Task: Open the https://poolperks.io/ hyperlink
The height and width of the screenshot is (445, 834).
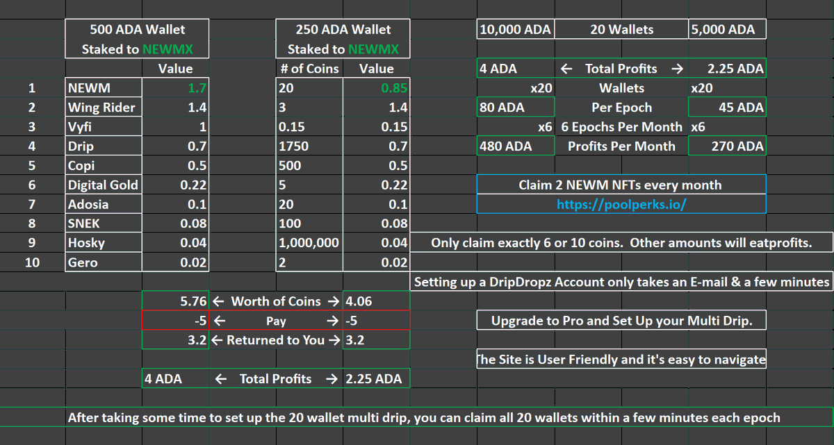Action: tap(621, 204)
